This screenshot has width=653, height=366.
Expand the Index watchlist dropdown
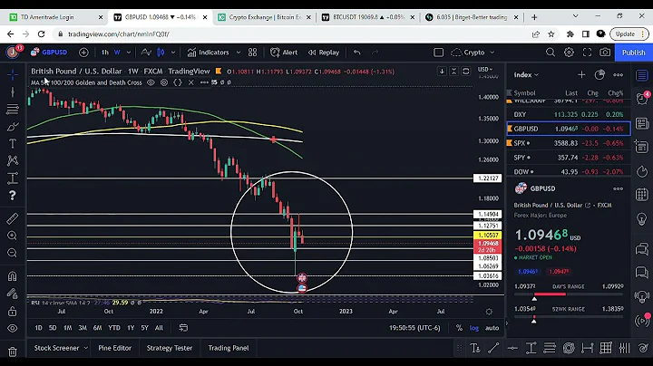(x=526, y=75)
